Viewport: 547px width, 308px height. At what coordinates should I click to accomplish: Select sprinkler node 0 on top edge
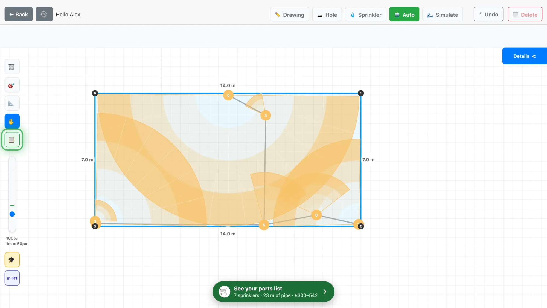coord(228,95)
